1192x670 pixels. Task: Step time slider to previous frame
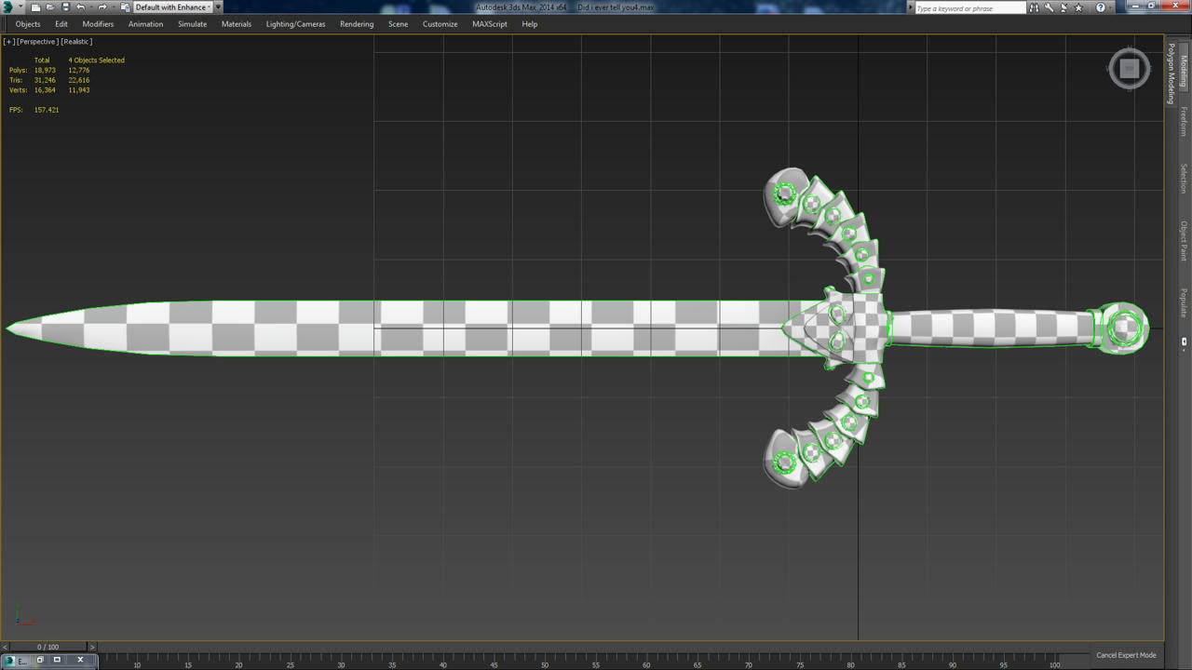coord(5,647)
